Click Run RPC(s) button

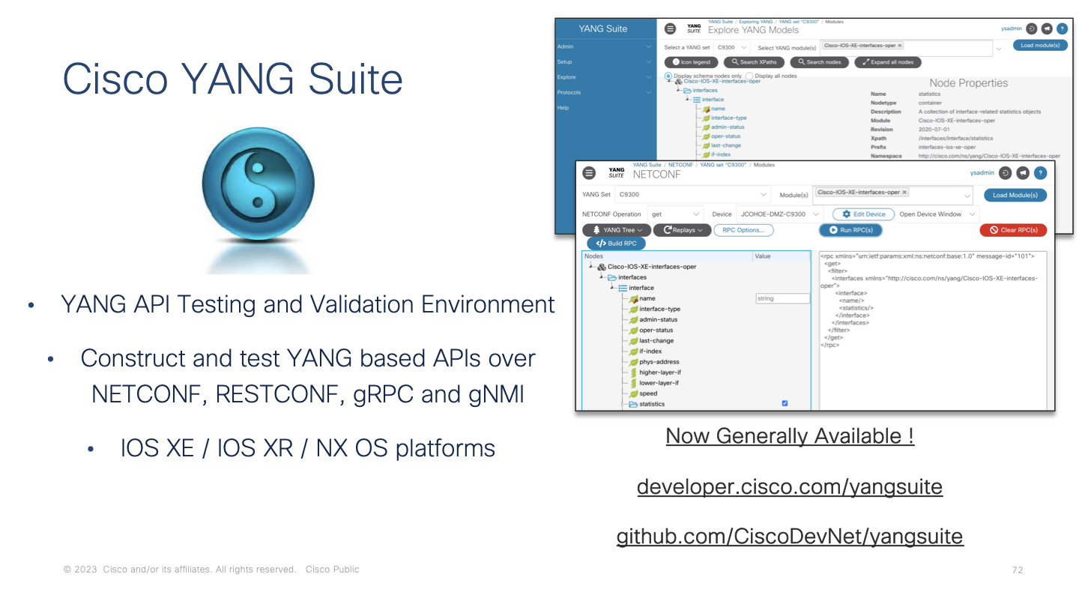850,230
